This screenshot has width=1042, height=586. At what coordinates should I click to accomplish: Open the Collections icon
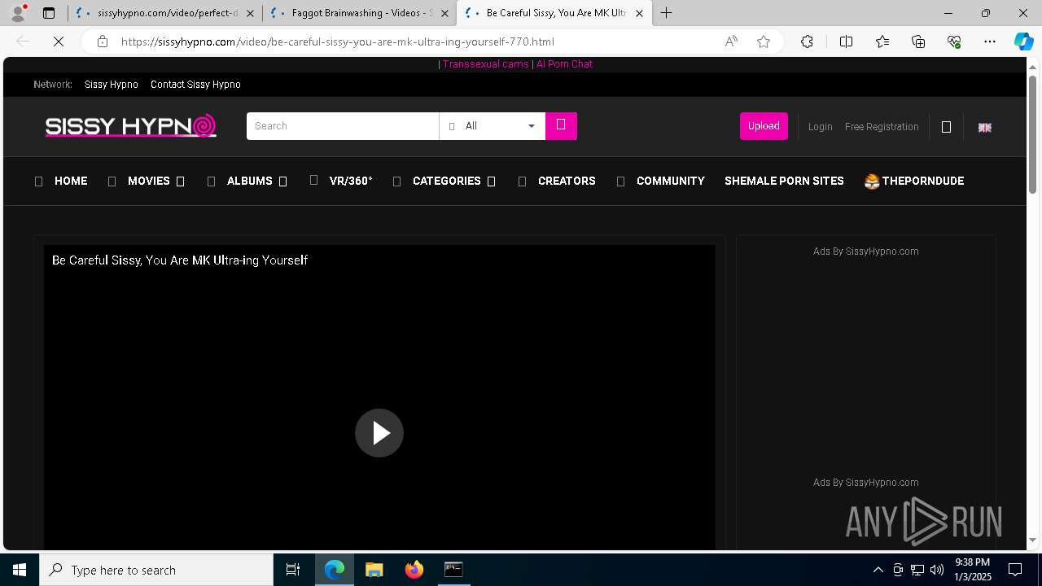pyautogui.click(x=918, y=42)
